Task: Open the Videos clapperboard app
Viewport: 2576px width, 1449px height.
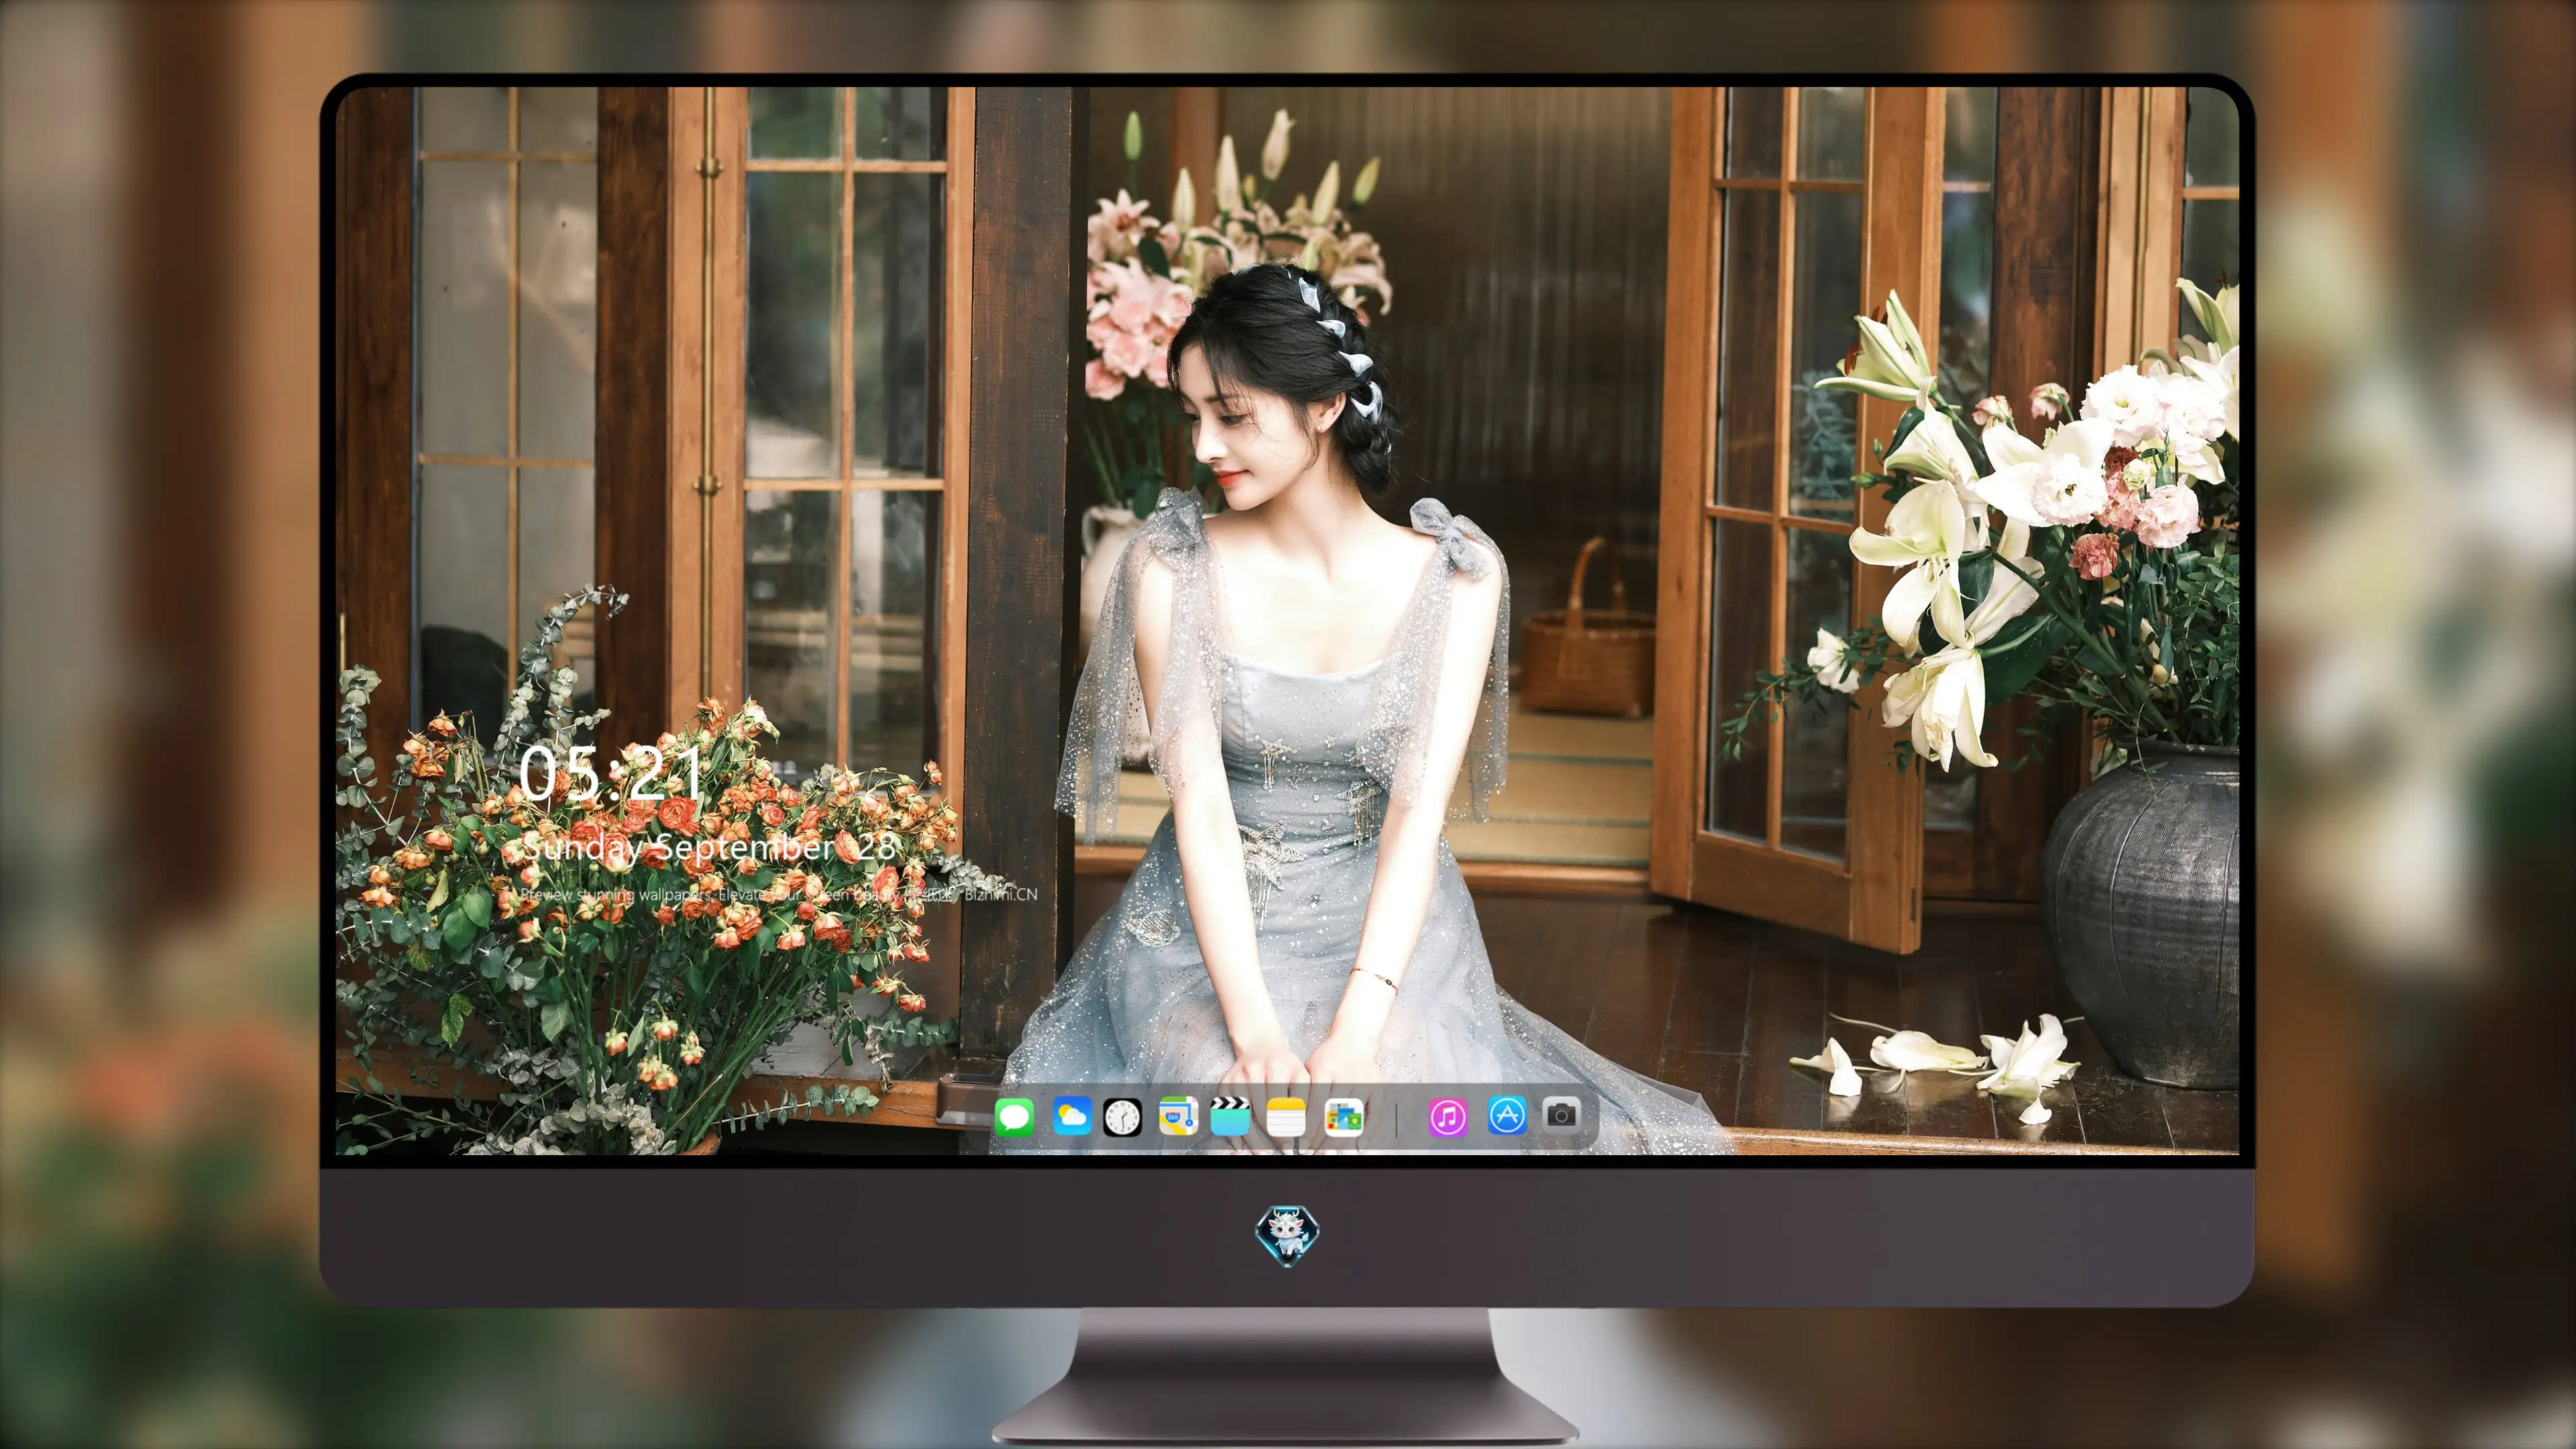Action: (x=1230, y=1116)
